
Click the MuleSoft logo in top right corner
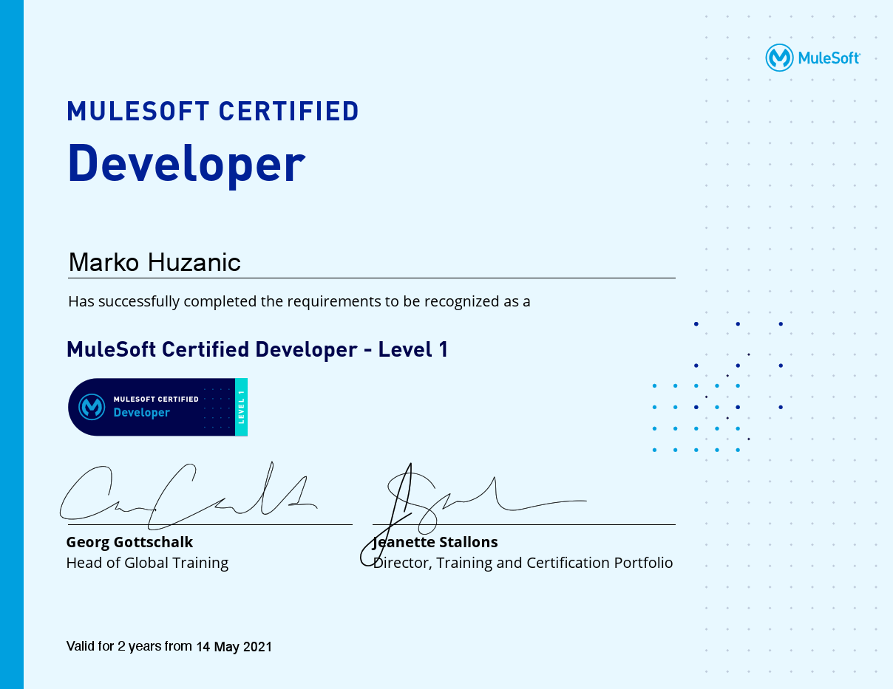pos(780,57)
